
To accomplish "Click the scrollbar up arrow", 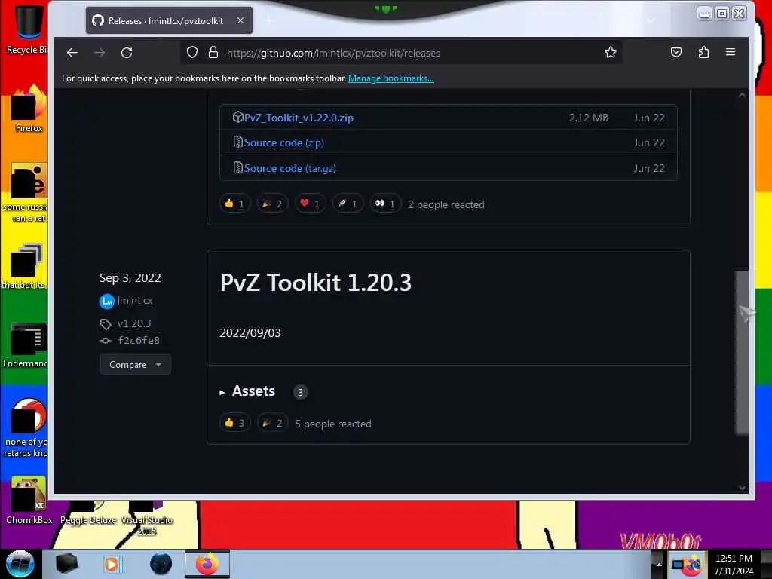I will tap(742, 95).
